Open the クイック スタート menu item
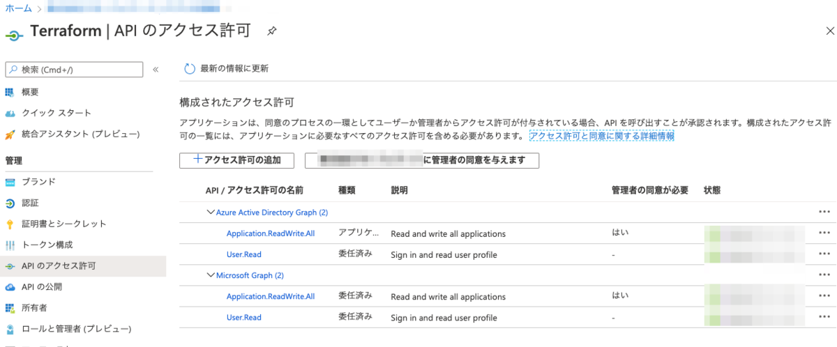 pyautogui.click(x=56, y=113)
